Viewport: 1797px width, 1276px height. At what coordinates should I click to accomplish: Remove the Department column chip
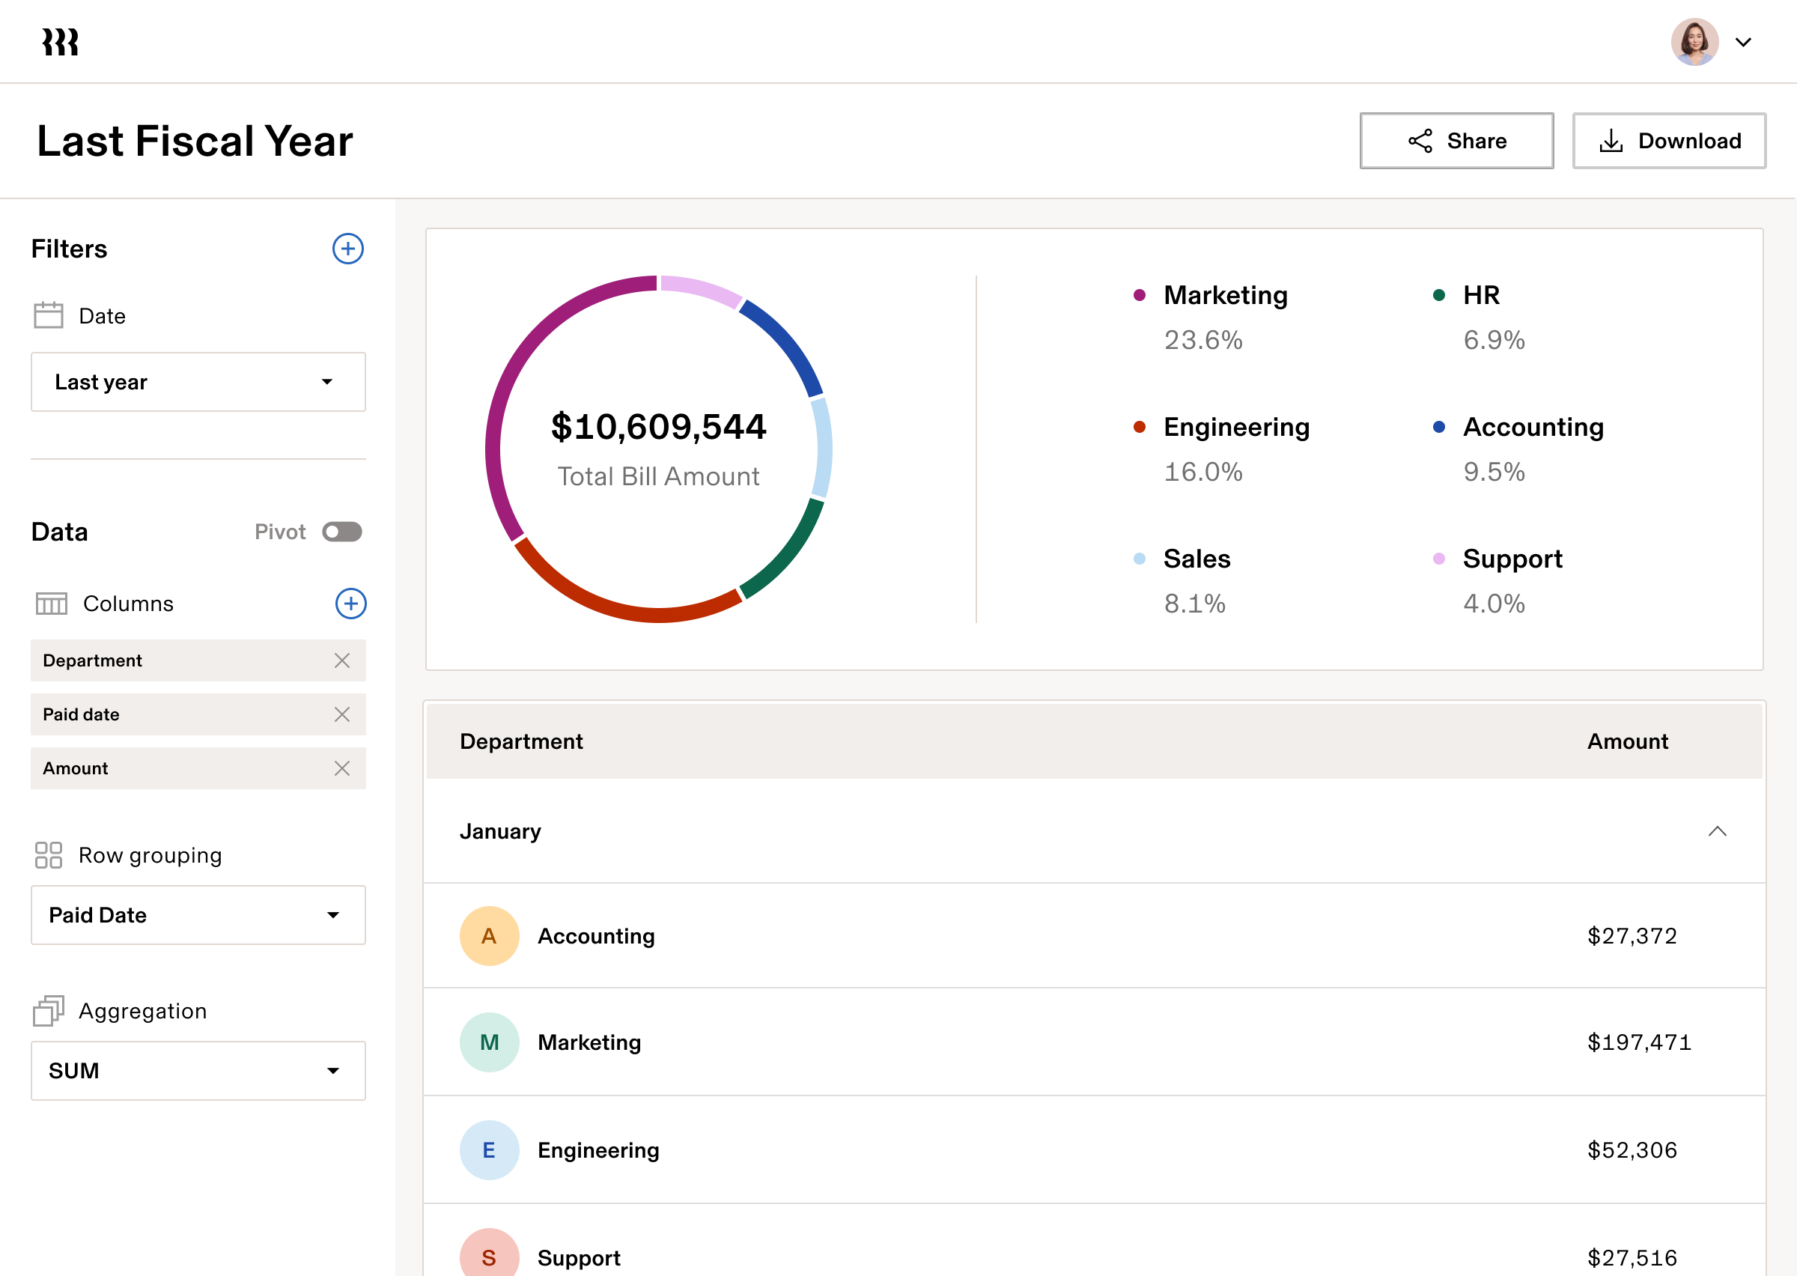(x=341, y=660)
